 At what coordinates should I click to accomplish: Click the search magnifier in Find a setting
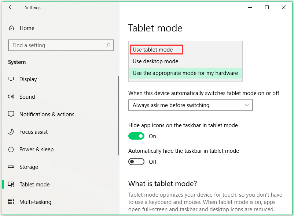(107, 45)
